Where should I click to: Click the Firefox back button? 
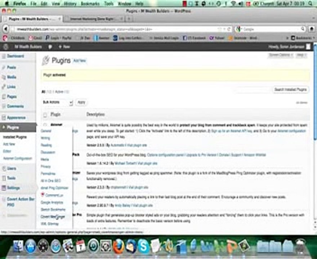coord(5,29)
